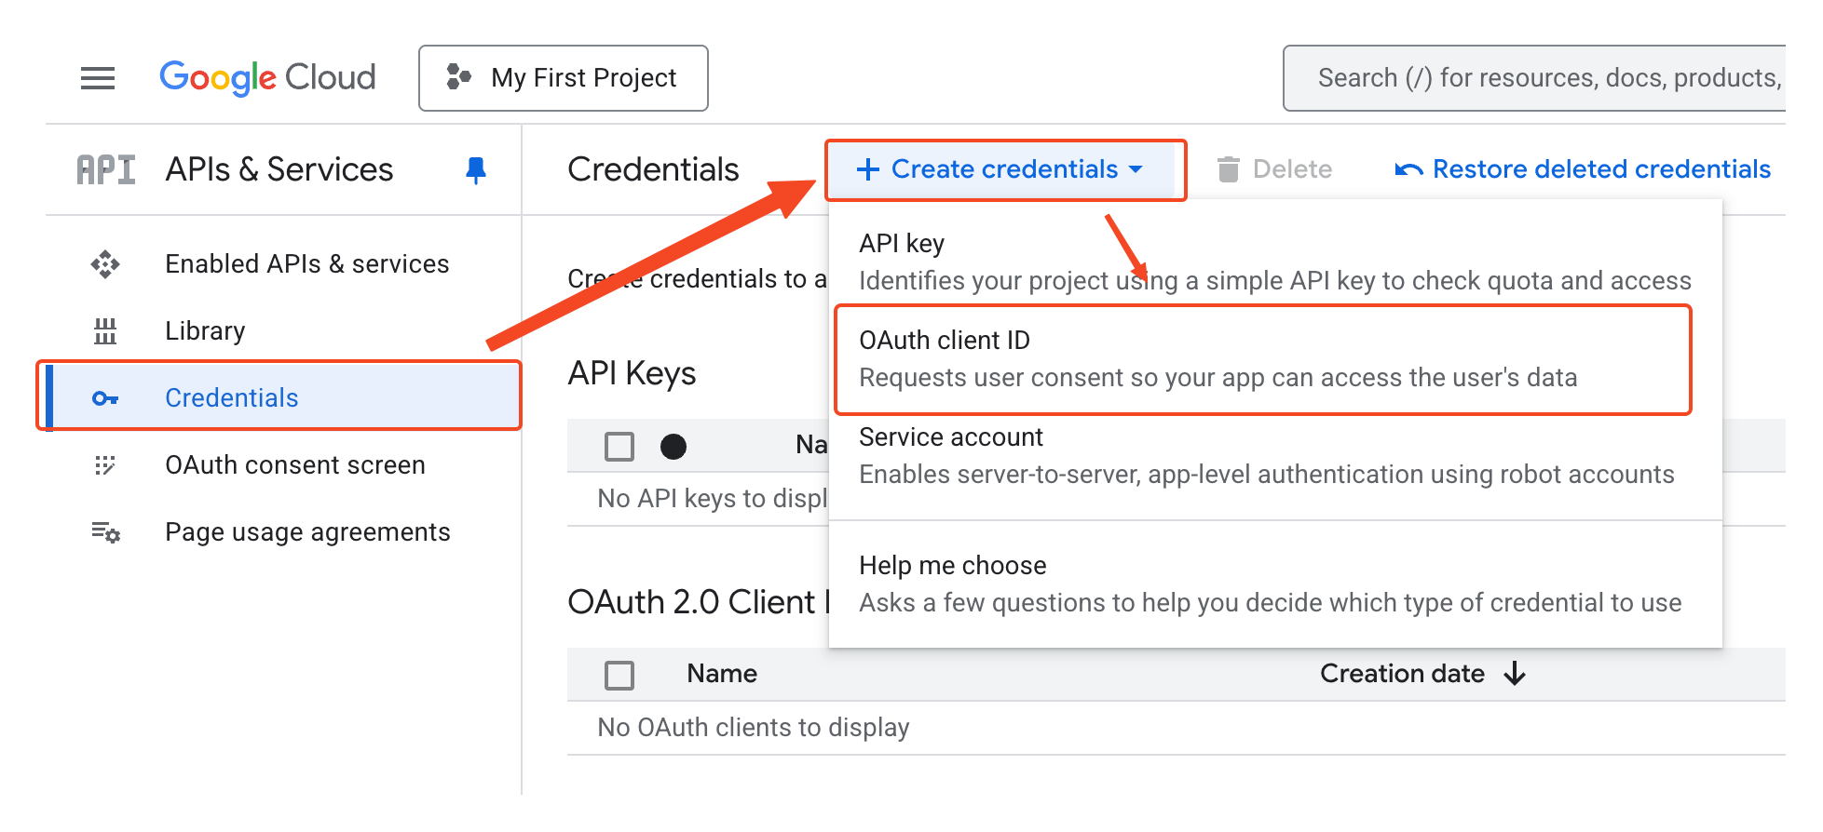Click the black status circle in API Keys header
1823x832 pixels.
click(x=673, y=446)
